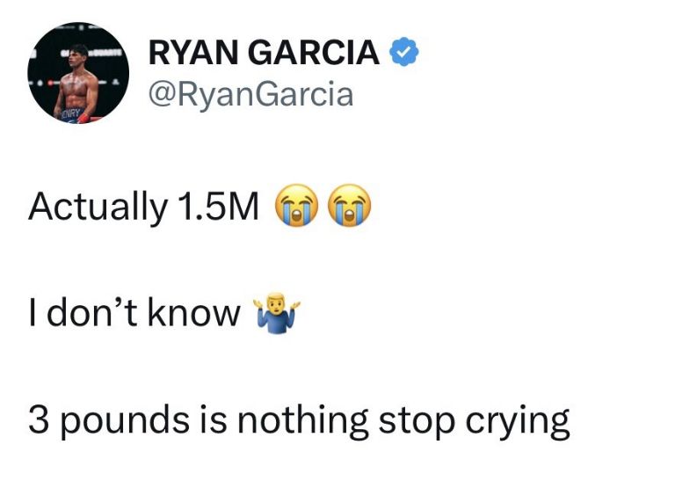The height and width of the screenshot is (481, 675).
Task: Open the circular boxer profile picture
Action: point(78,73)
